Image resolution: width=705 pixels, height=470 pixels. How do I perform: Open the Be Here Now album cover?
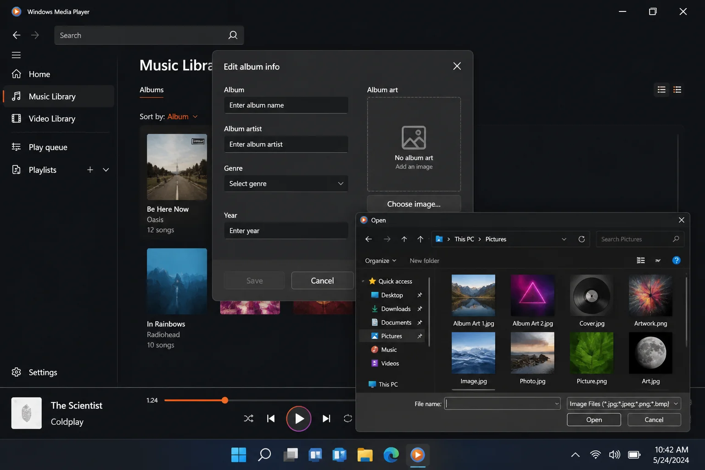click(x=177, y=167)
